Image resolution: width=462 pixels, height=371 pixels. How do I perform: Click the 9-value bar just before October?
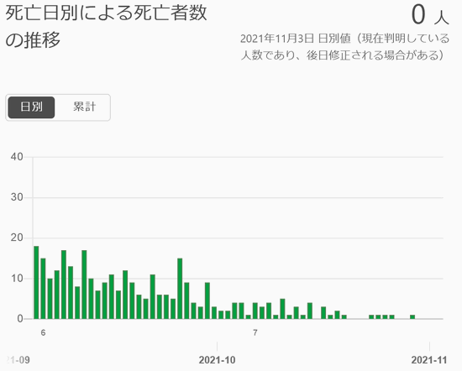207,300
